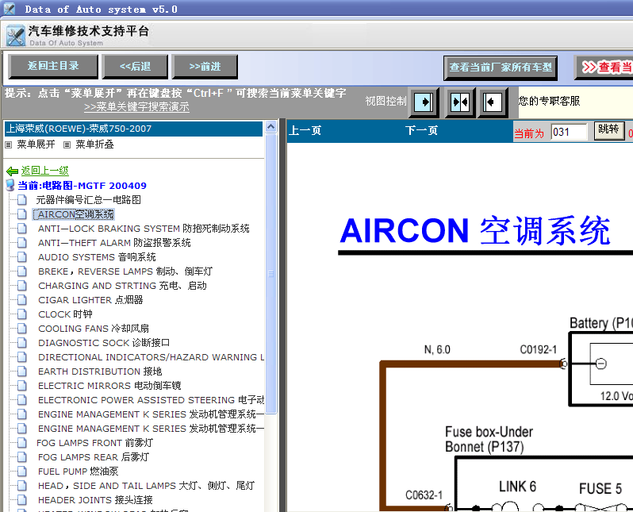Screen dimensions: 633x512
Task: Click the 菜单折叠 collapse icon
Action: coord(67,144)
